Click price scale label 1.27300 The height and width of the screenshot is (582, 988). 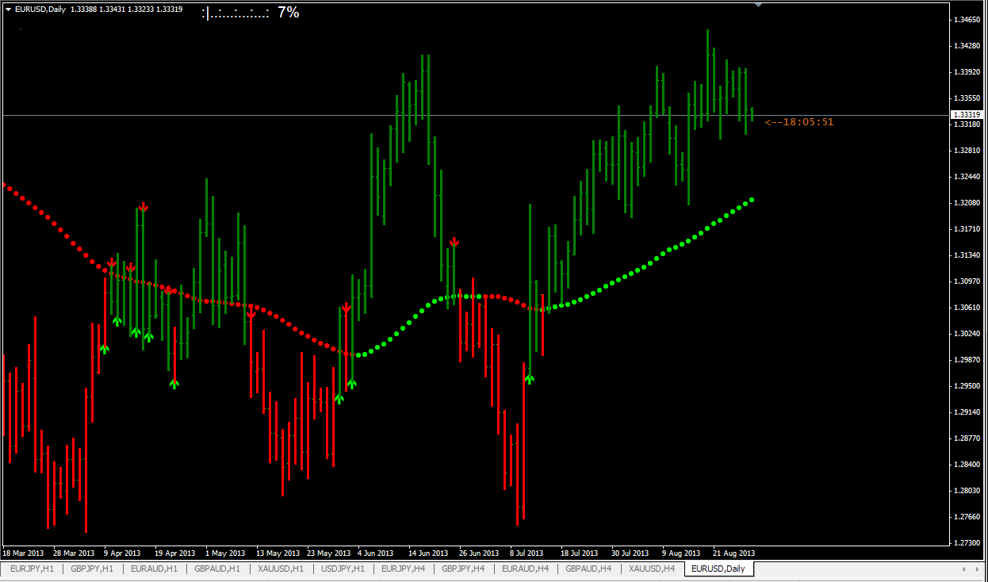point(967,543)
